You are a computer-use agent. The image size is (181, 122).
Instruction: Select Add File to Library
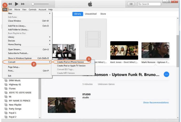[27, 26]
